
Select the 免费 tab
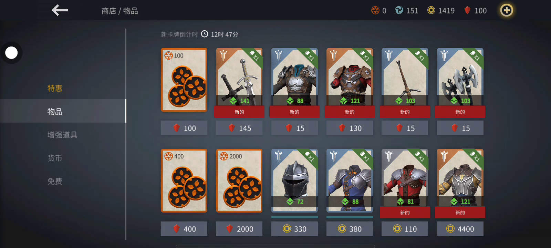click(x=55, y=181)
